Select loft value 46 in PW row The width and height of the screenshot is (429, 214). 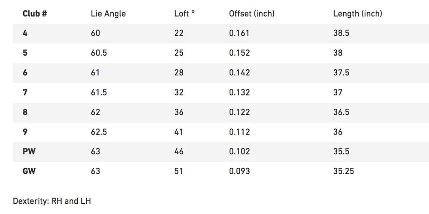(179, 152)
